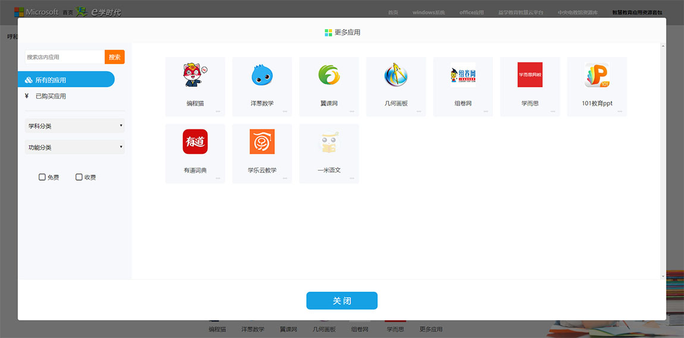Click the scrollbar up arrow

[x=663, y=45]
